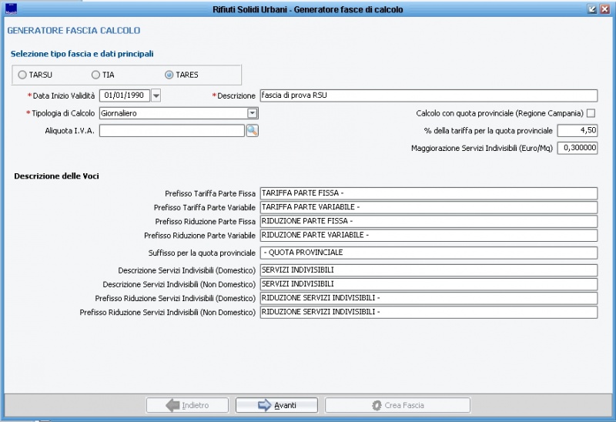Click the GENERATORE FASCIA CALCOLO heading
Viewport: 616px width, 422px height.
74,31
